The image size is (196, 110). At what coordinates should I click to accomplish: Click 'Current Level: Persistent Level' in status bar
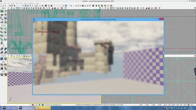(53, 105)
